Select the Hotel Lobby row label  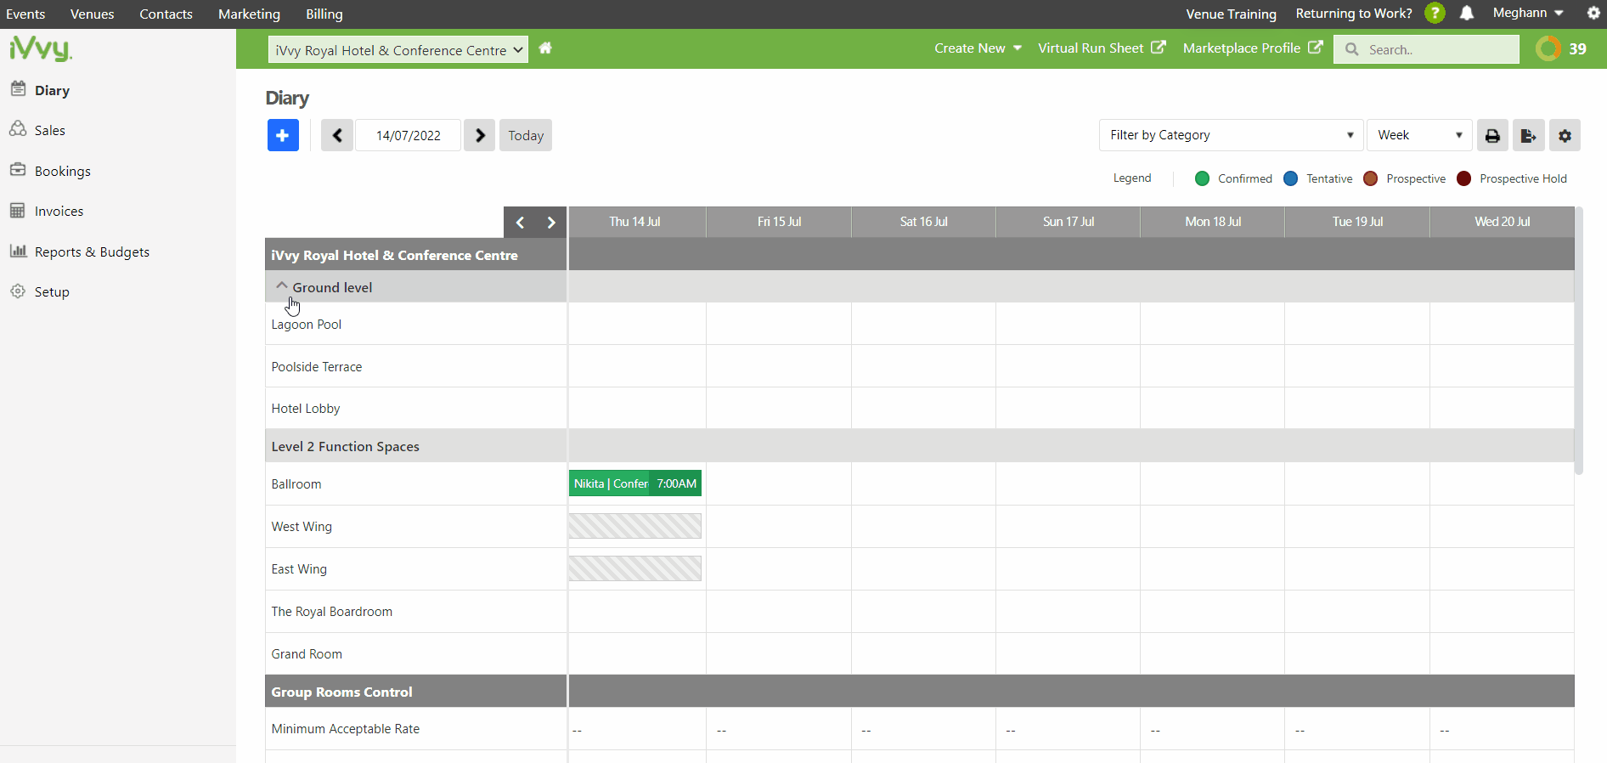point(306,409)
